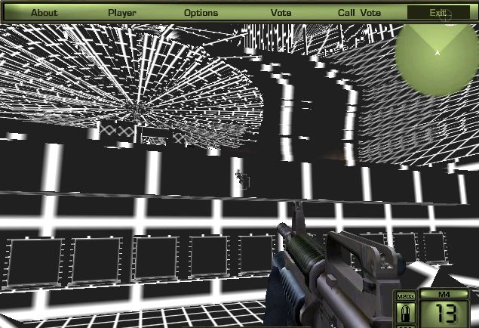Click the M203 grenade round icon
The width and height of the screenshot is (479, 328).
404,314
